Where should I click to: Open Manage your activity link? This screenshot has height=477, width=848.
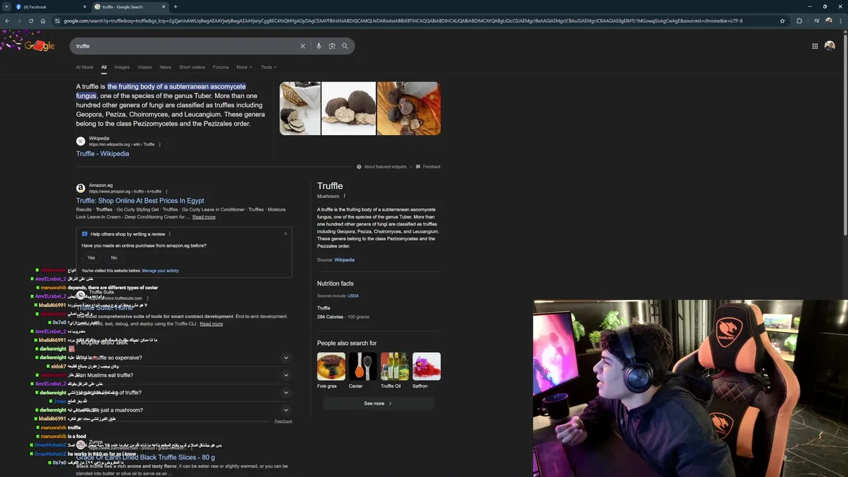click(x=160, y=270)
